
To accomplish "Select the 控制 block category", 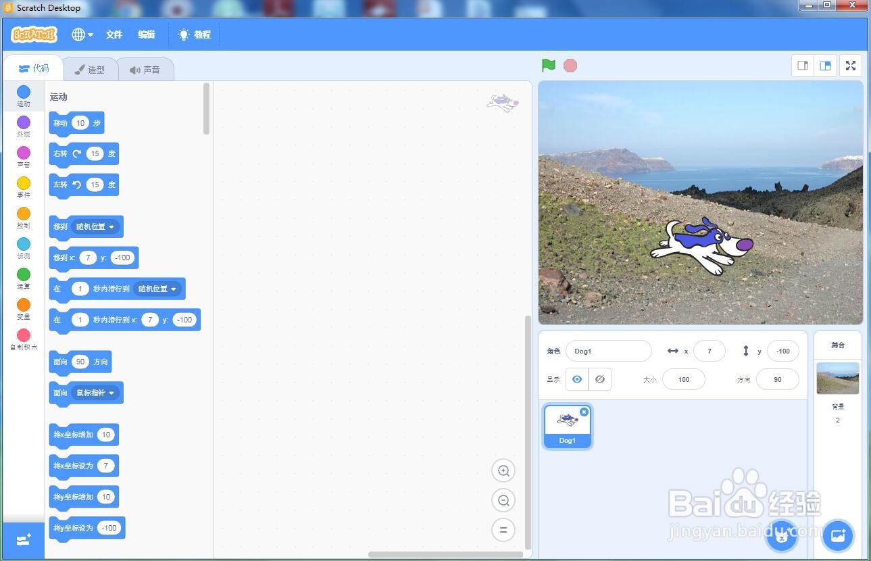I will [24, 218].
